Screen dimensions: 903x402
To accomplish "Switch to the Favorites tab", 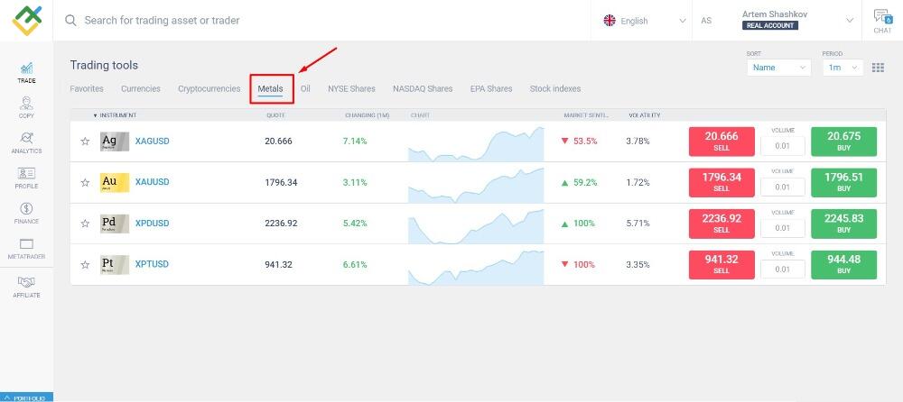I will 87,89.
